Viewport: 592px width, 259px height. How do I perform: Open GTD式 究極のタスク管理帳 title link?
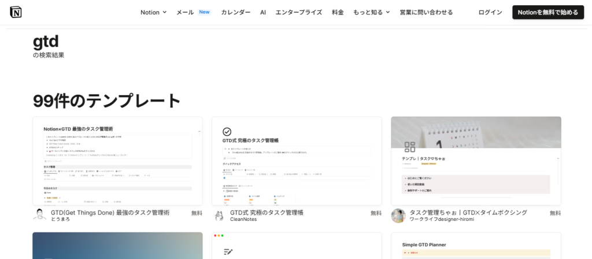(267, 213)
